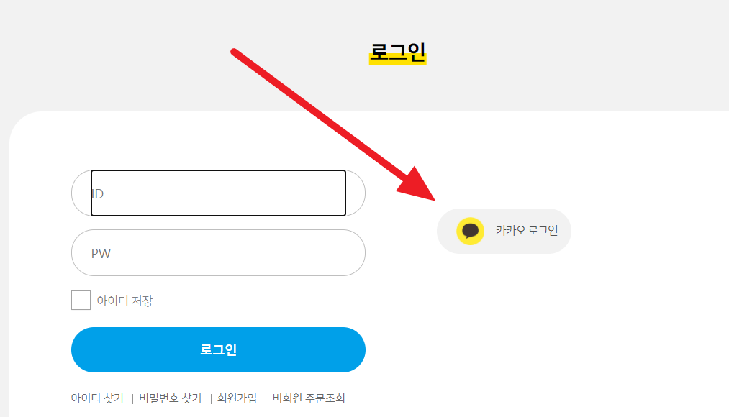Click the dark chat bubble inside Kakao logo

coord(470,231)
